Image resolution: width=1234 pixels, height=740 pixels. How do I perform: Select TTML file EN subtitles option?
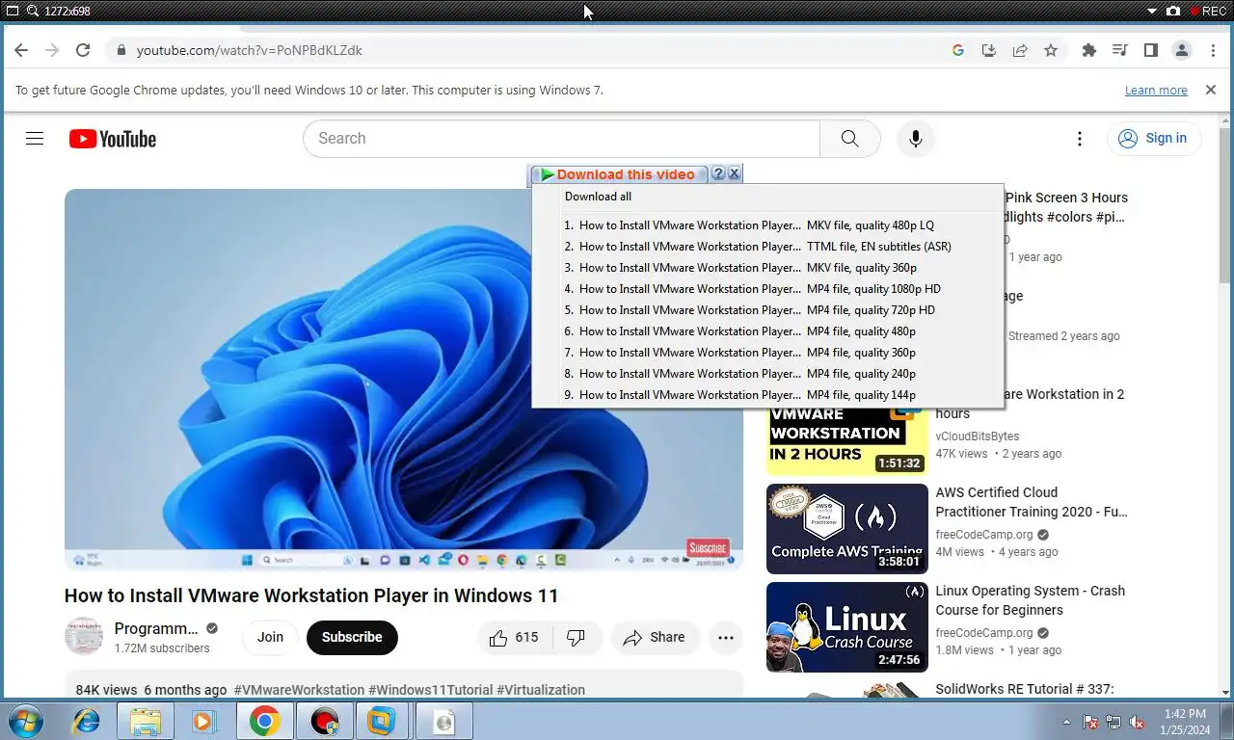pos(767,247)
